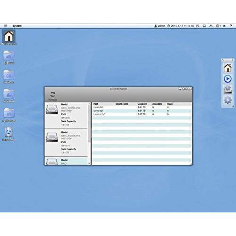The width and height of the screenshot is (236, 236).
Task: Select the /dev/sdb1 partition row
Action: pyautogui.click(x=142, y=107)
